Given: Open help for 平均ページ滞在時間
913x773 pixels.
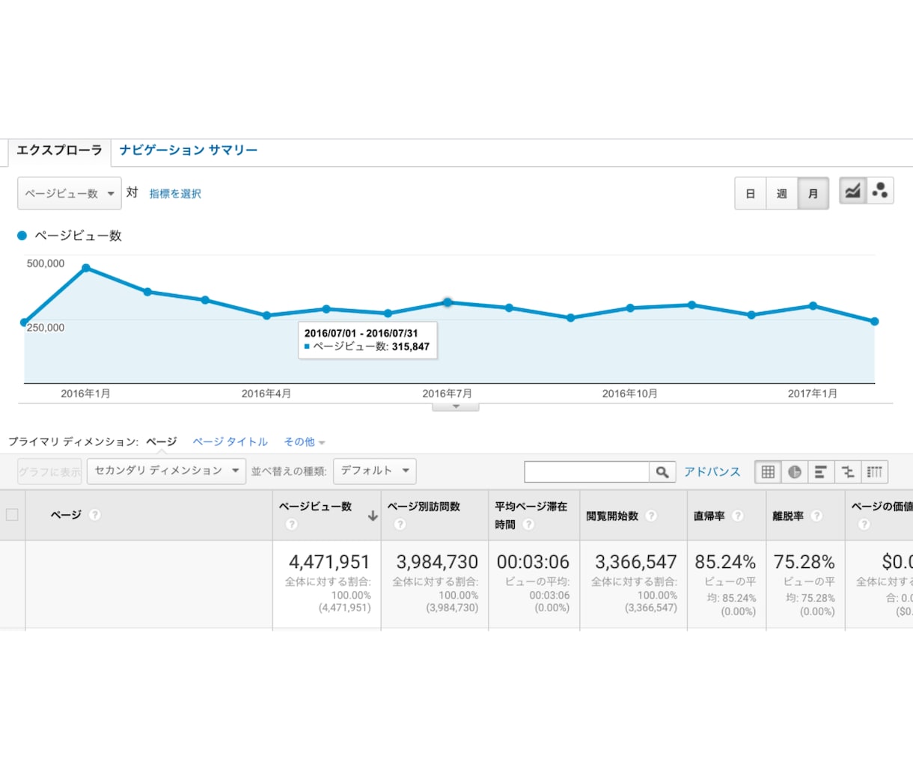Looking at the screenshot, I should point(528,525).
